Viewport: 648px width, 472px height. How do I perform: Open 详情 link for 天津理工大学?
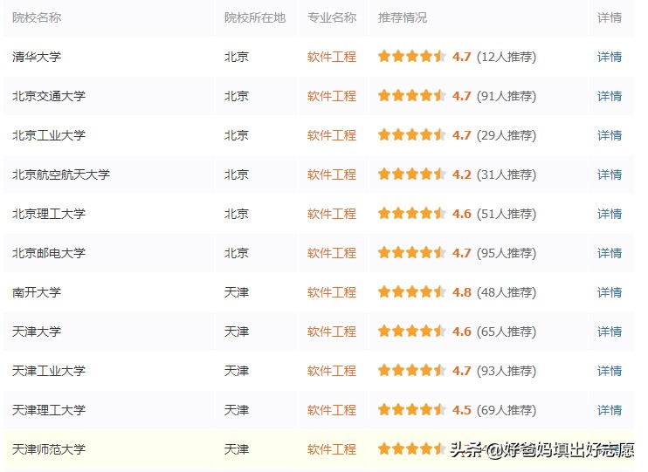coord(610,410)
